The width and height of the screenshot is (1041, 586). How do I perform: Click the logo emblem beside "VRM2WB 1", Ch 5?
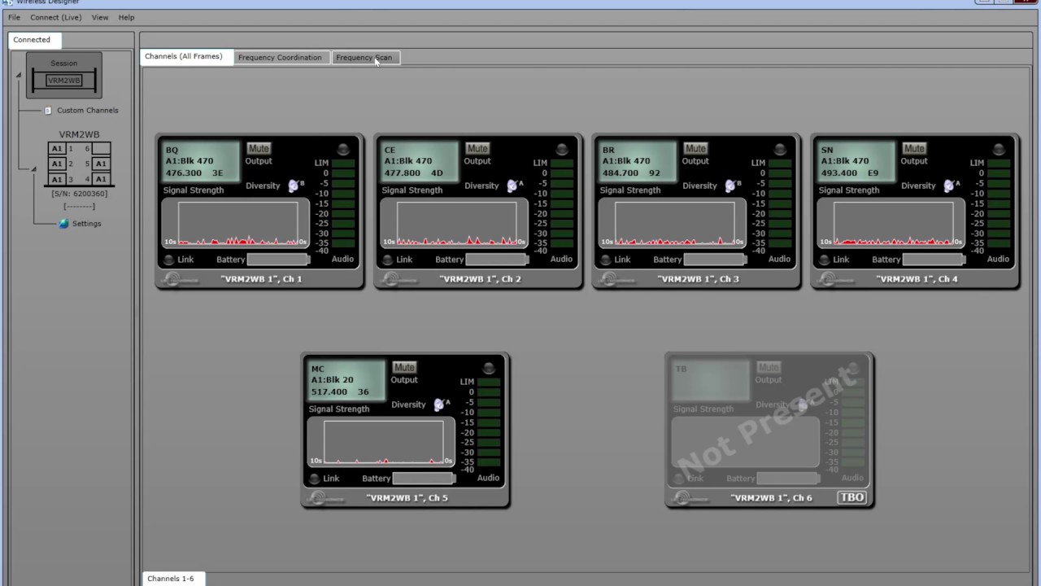(324, 498)
